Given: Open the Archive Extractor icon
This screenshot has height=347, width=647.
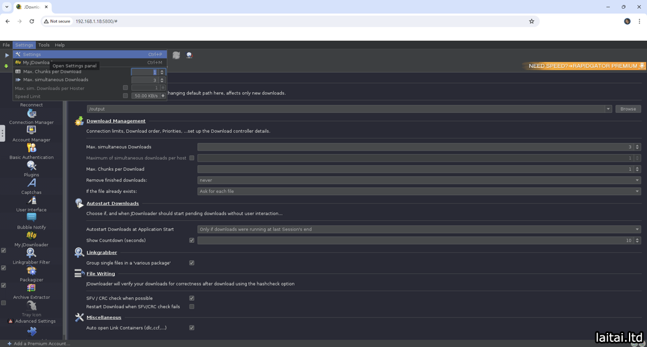Looking at the screenshot, I should pyautogui.click(x=31, y=288).
